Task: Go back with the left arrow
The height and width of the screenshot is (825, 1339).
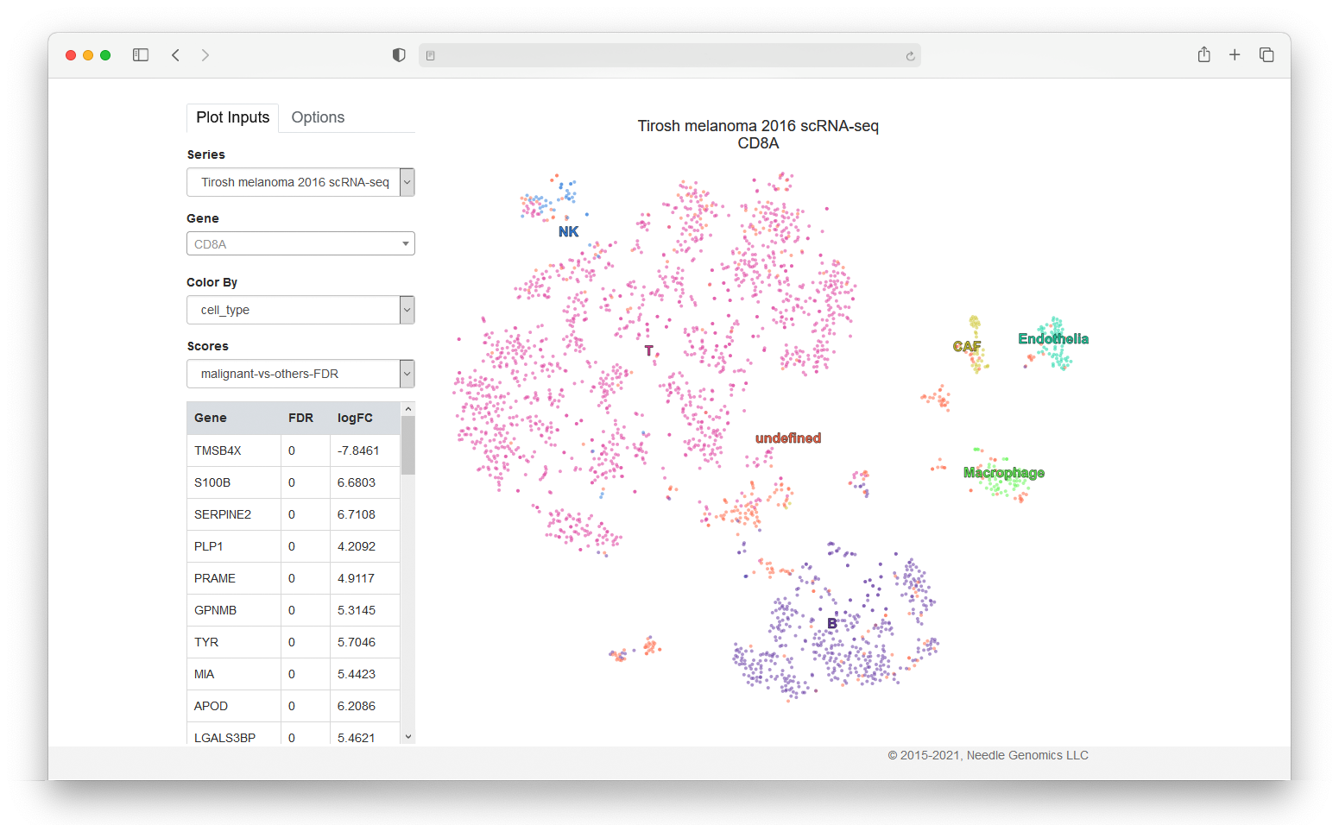Action: 175,55
